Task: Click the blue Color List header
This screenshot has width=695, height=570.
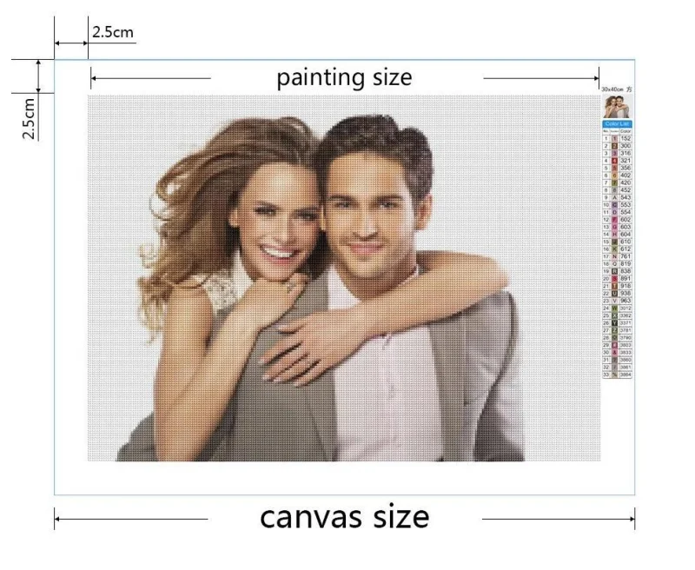Action: coord(617,123)
